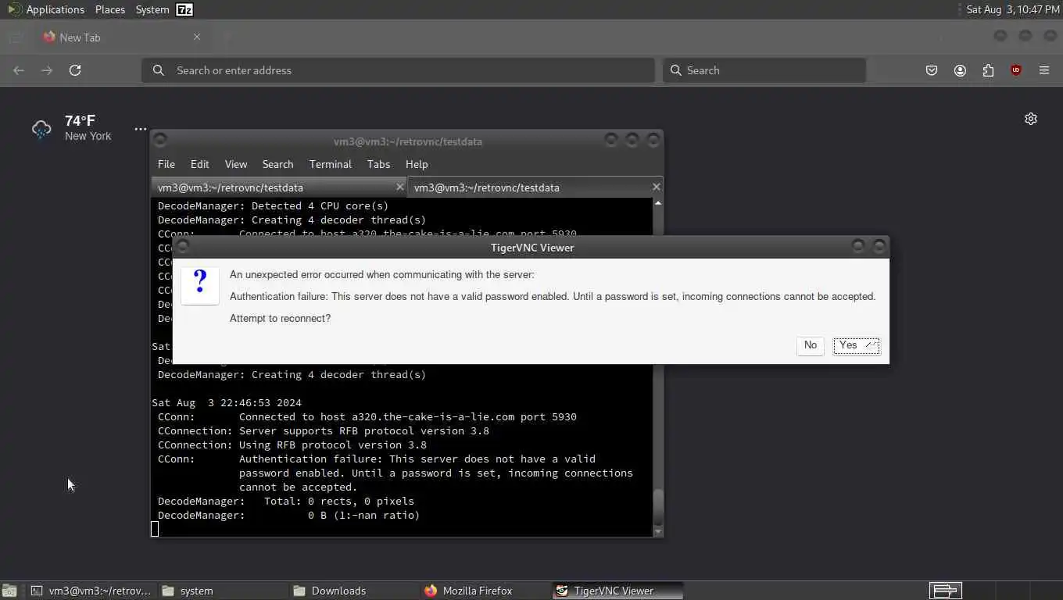Viewport: 1063px width, 600px height.
Task: Open Firefox account icon
Action: (x=960, y=70)
